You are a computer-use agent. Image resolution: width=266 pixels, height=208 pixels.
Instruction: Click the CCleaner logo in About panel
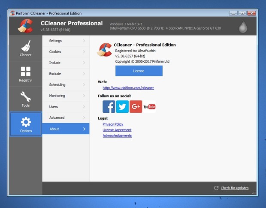click(104, 49)
